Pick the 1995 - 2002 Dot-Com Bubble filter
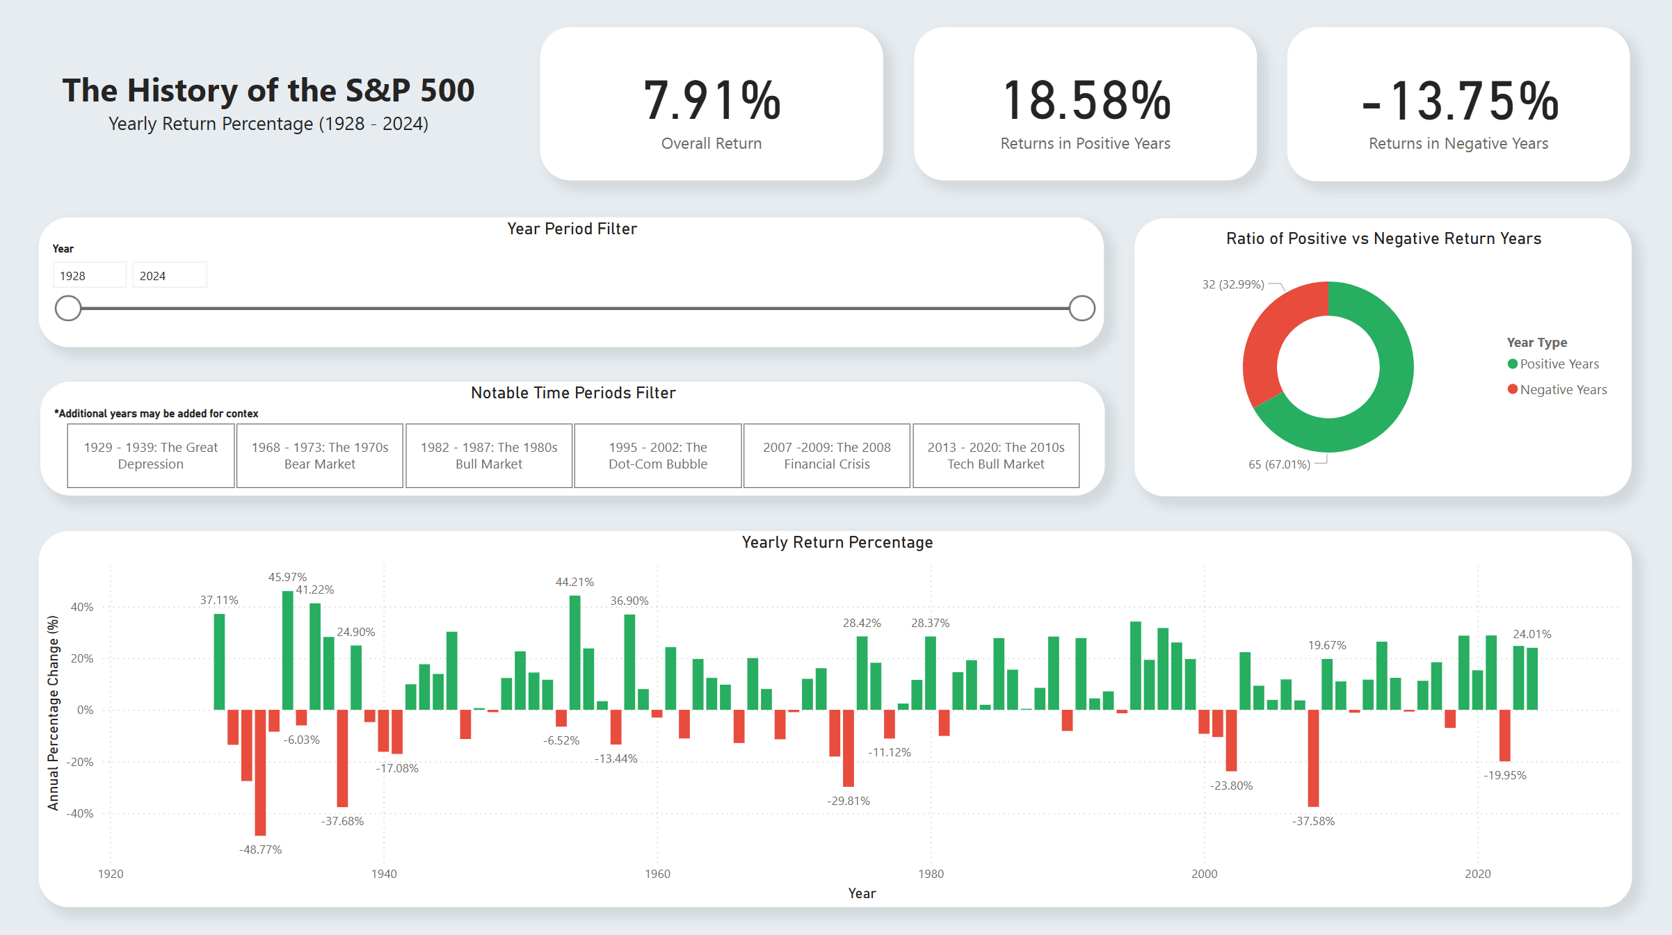1672x935 pixels. [658, 455]
